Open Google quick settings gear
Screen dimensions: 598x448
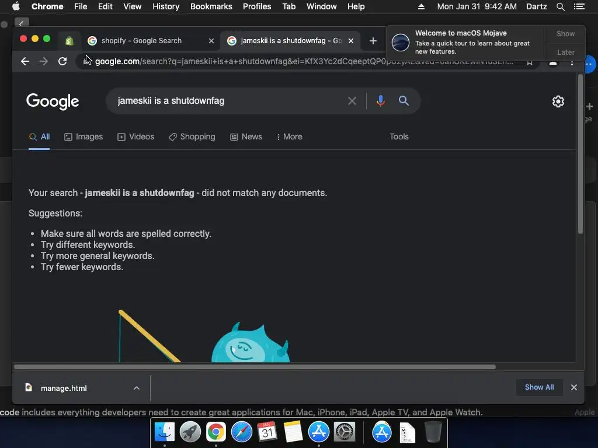coord(558,101)
